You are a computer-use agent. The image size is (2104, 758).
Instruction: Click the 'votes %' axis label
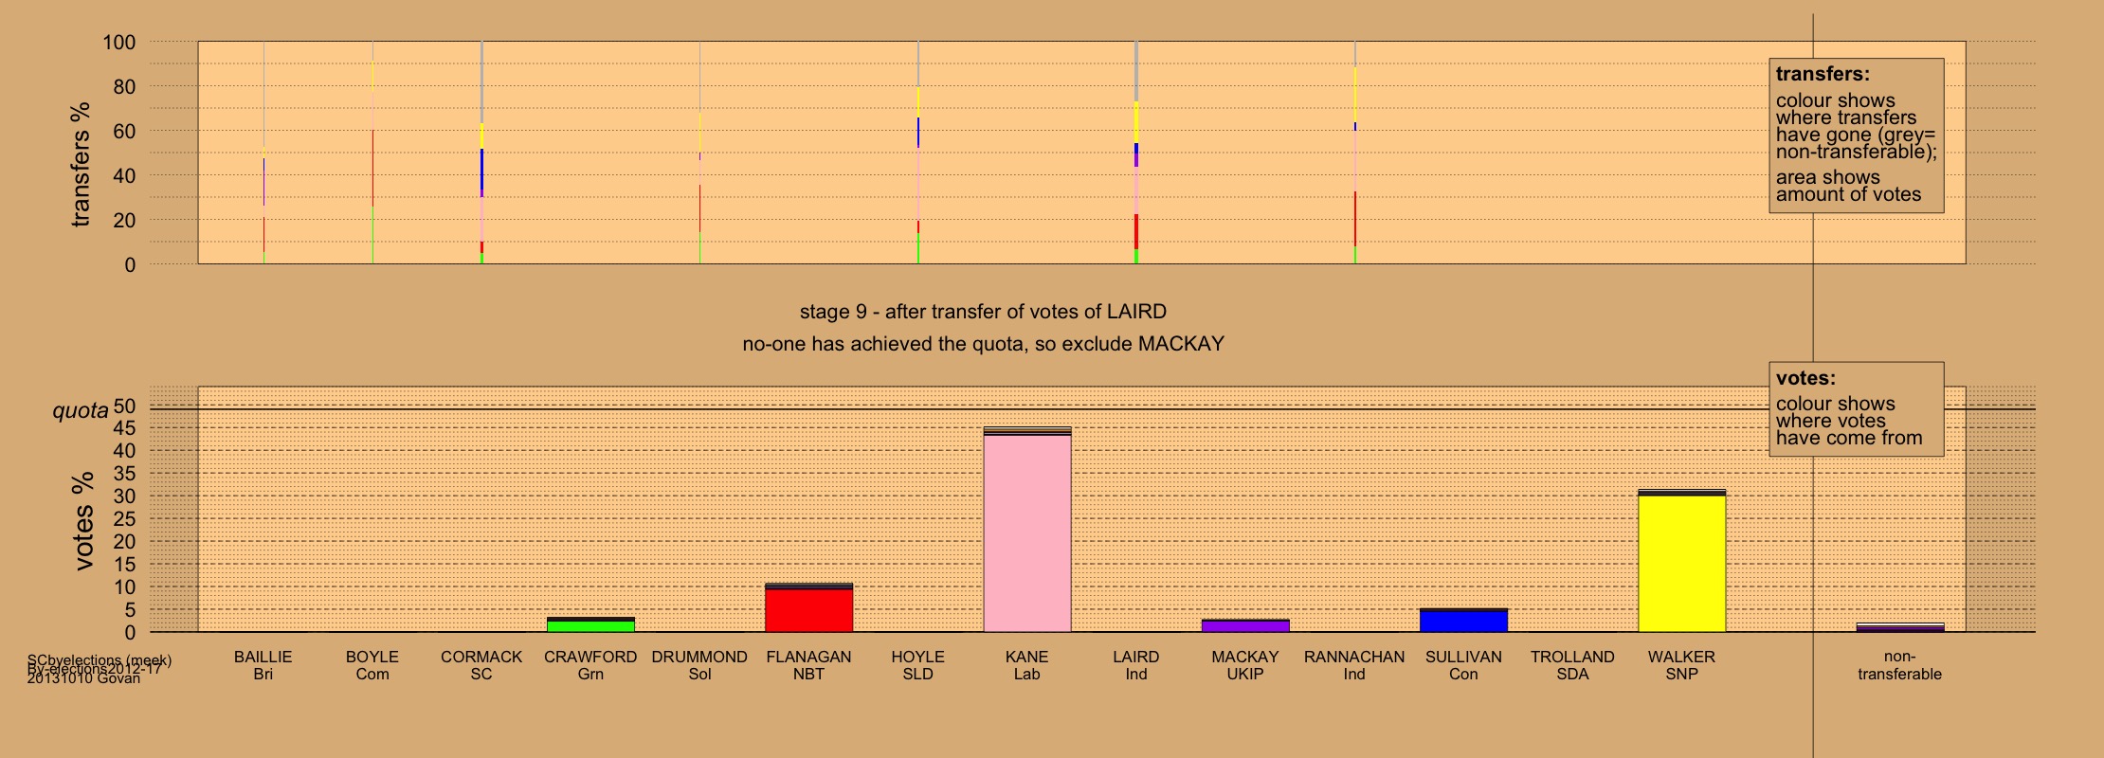[83, 521]
